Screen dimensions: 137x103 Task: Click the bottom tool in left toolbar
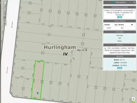[5, 24]
